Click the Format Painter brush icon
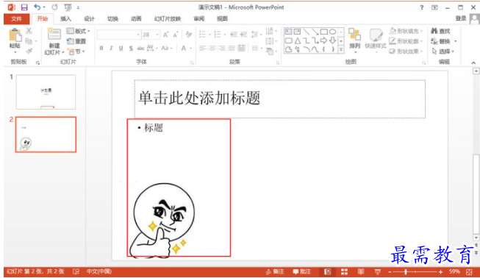Viewport: 480px width, 278px height. [x=29, y=51]
